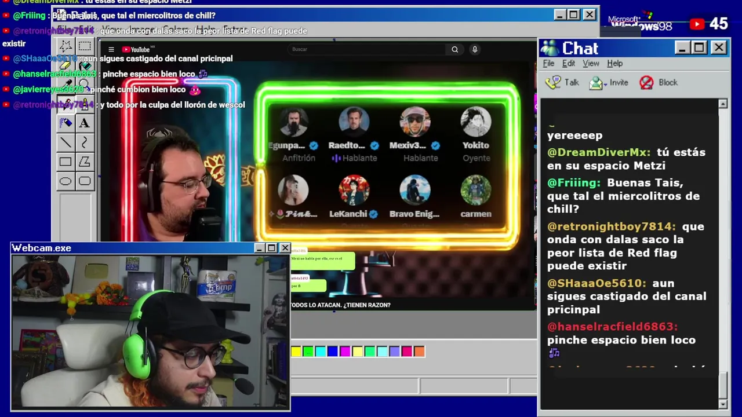Choose the Fill With Color bucket tool
This screenshot has height=417, width=742.
(85, 65)
